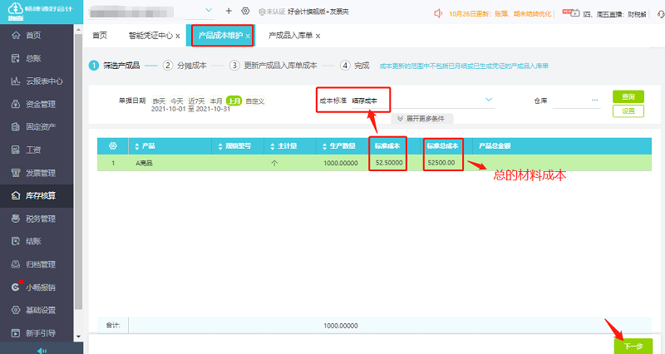Open the company selector dropdown arrow

[x=209, y=10]
